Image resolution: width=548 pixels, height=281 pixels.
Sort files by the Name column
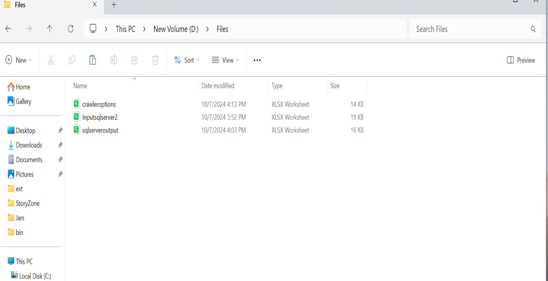tap(80, 86)
